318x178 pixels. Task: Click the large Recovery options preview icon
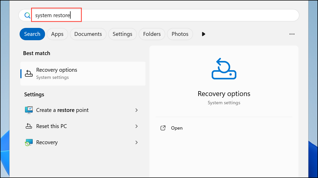point(224,69)
